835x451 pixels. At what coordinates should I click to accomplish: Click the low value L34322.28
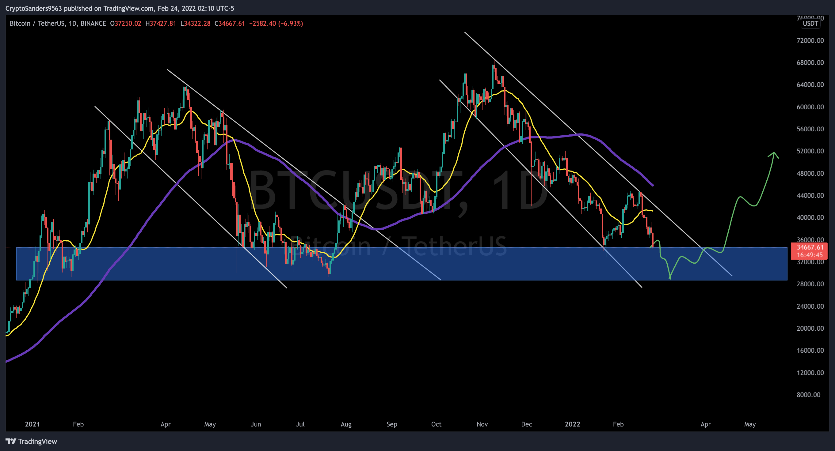tap(196, 23)
